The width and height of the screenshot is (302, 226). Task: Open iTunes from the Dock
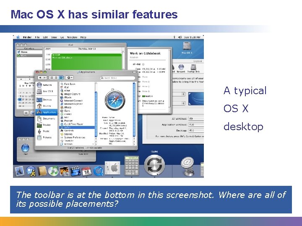53,171
